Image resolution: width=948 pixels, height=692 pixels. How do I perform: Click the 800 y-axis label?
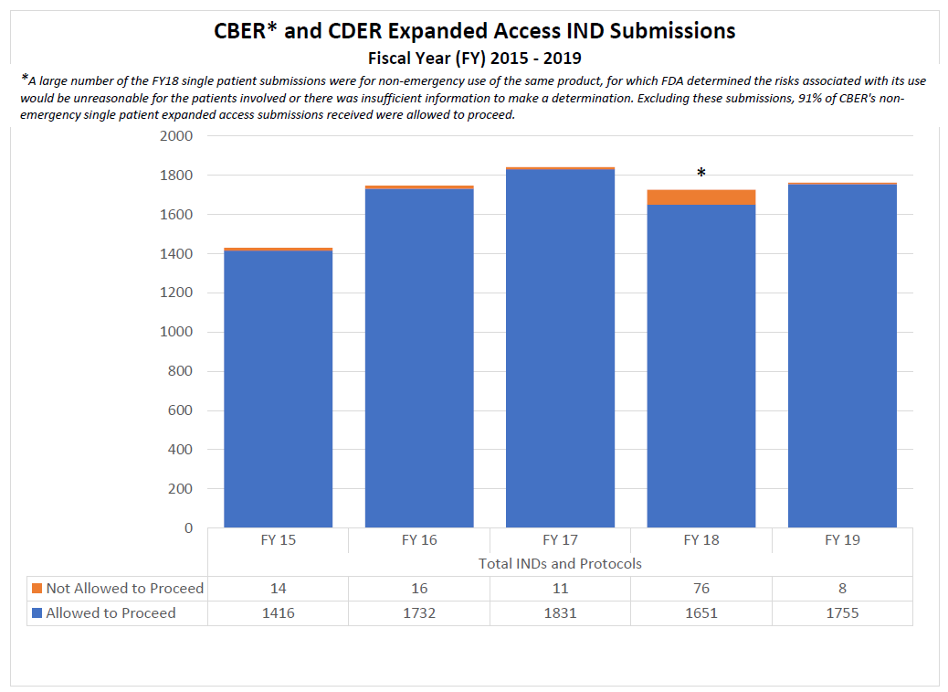(x=180, y=371)
